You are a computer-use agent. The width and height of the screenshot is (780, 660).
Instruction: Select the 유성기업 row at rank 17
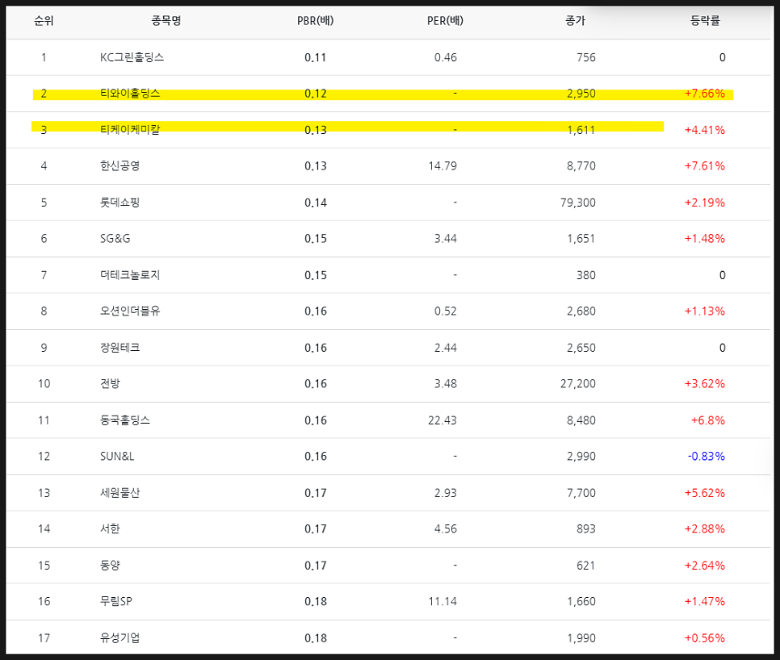pyautogui.click(x=389, y=637)
